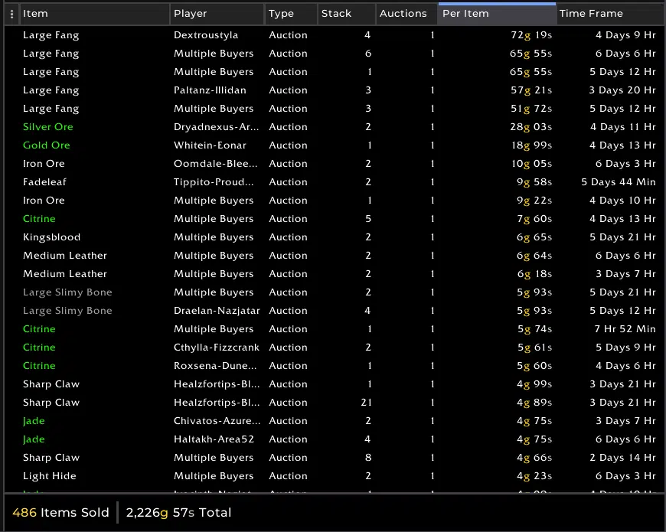This screenshot has width=666, height=532.
Task: Select the Kingsblood row
Action: click(51, 237)
